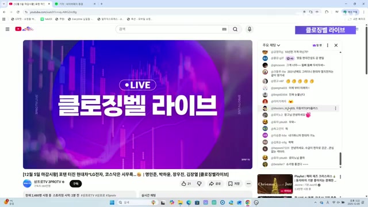
Task: Open the everytime bookmark
Action: (x=80, y=19)
